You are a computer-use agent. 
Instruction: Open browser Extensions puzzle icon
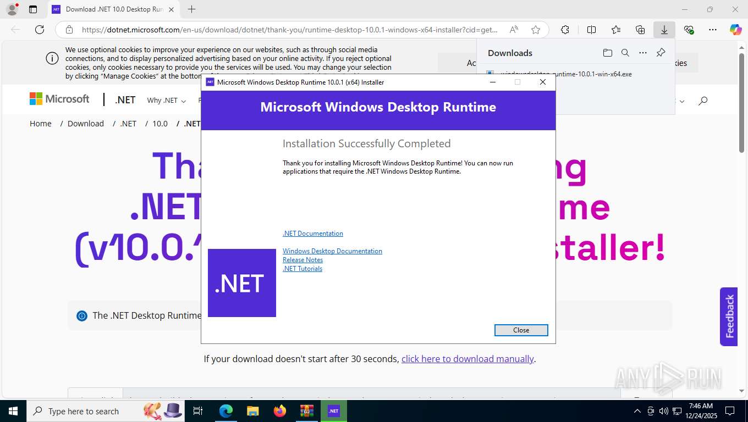[x=565, y=30]
